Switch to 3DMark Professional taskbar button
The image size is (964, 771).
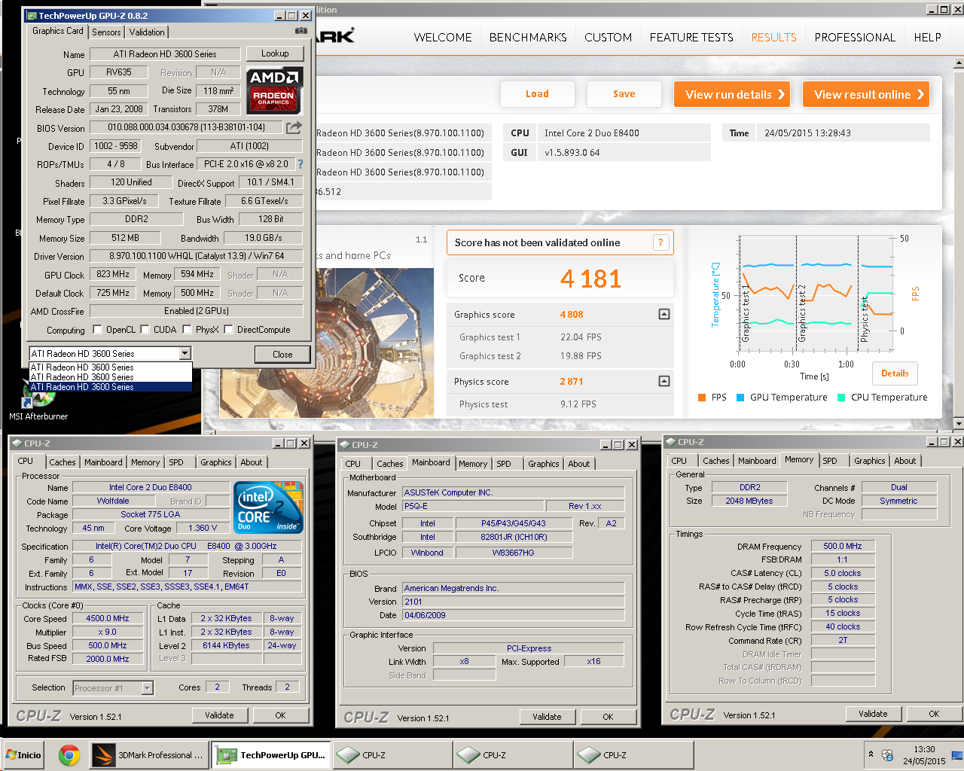tap(148, 754)
